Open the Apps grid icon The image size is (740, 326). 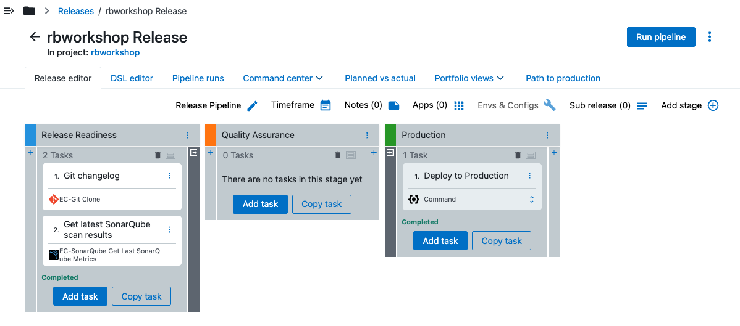click(459, 105)
